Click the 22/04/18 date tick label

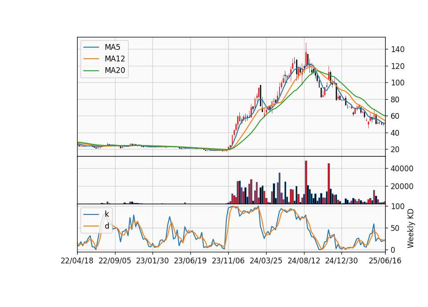[77, 261]
